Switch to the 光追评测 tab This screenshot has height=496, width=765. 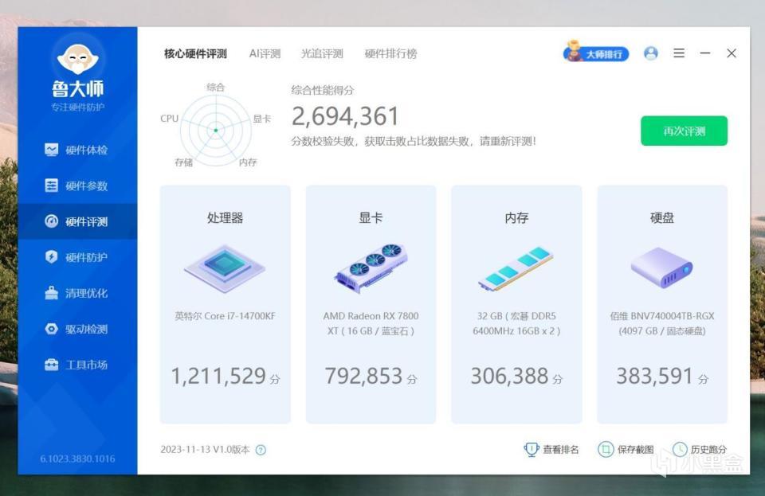point(322,53)
